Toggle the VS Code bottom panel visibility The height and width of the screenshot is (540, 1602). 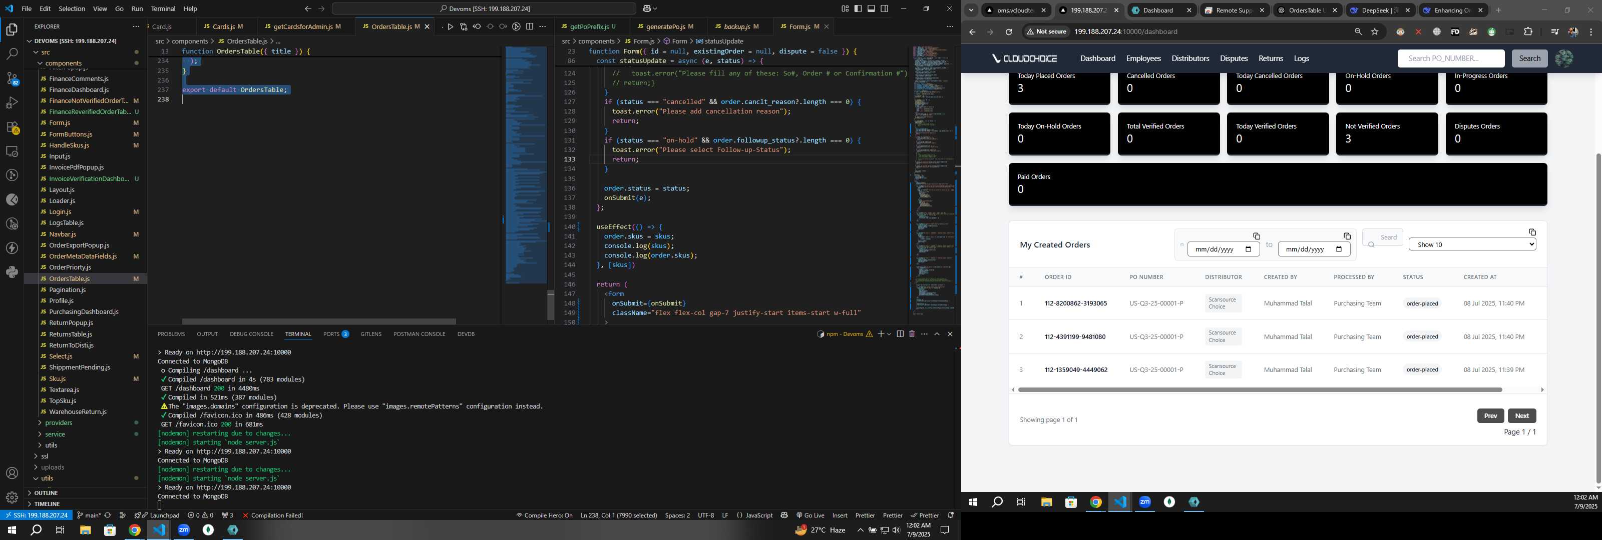click(871, 8)
